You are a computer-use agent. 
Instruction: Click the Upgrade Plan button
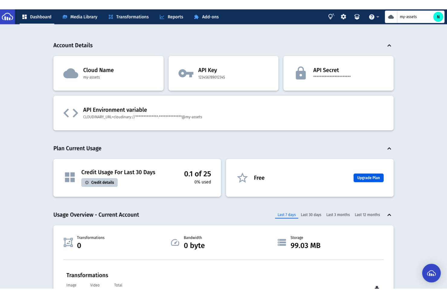tap(368, 178)
